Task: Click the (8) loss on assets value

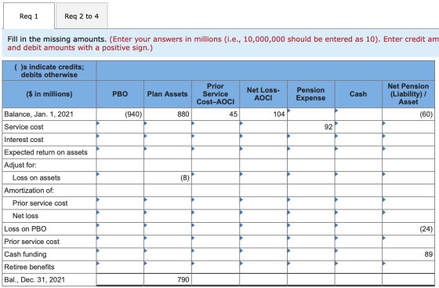Action: [x=185, y=177]
